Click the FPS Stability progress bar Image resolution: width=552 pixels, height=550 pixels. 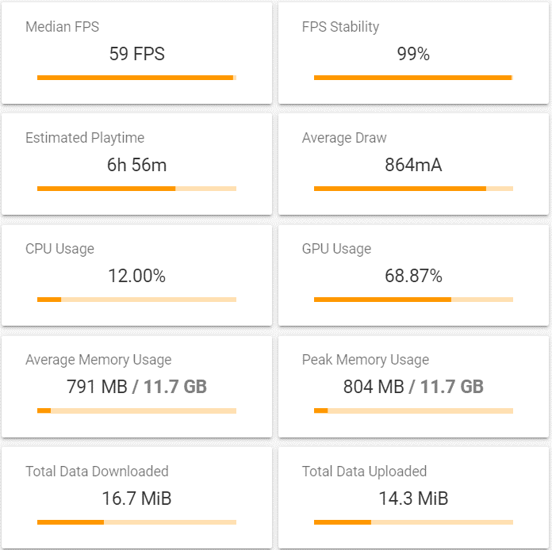(x=413, y=78)
